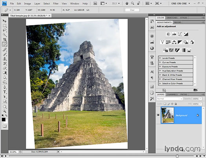Select the Brush tool
This screenshot has width=206, height=158.
(x=5, y=54)
